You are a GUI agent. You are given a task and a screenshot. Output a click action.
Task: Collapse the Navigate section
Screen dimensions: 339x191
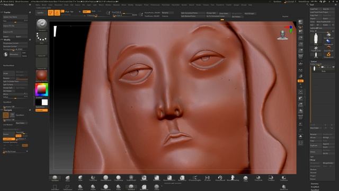click(x=7, y=110)
